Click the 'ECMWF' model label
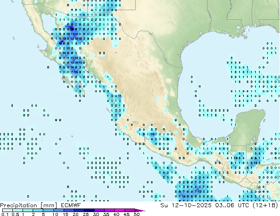 [x=71, y=205]
